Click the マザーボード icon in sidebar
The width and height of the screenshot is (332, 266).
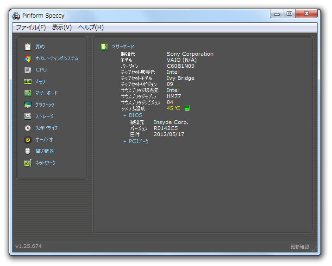pyautogui.click(x=28, y=93)
